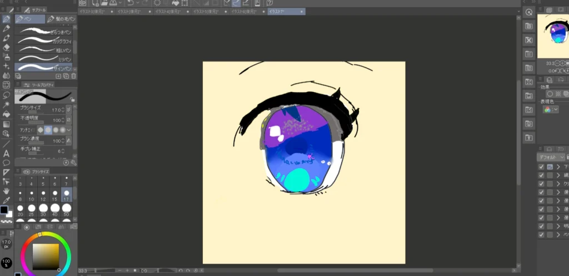Duplicate the sub tool icon

point(66,76)
